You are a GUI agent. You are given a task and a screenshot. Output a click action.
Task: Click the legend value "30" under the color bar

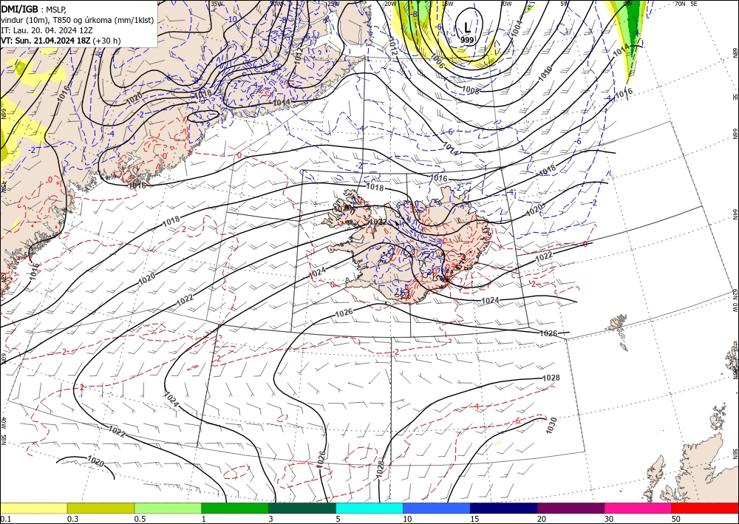click(610, 519)
